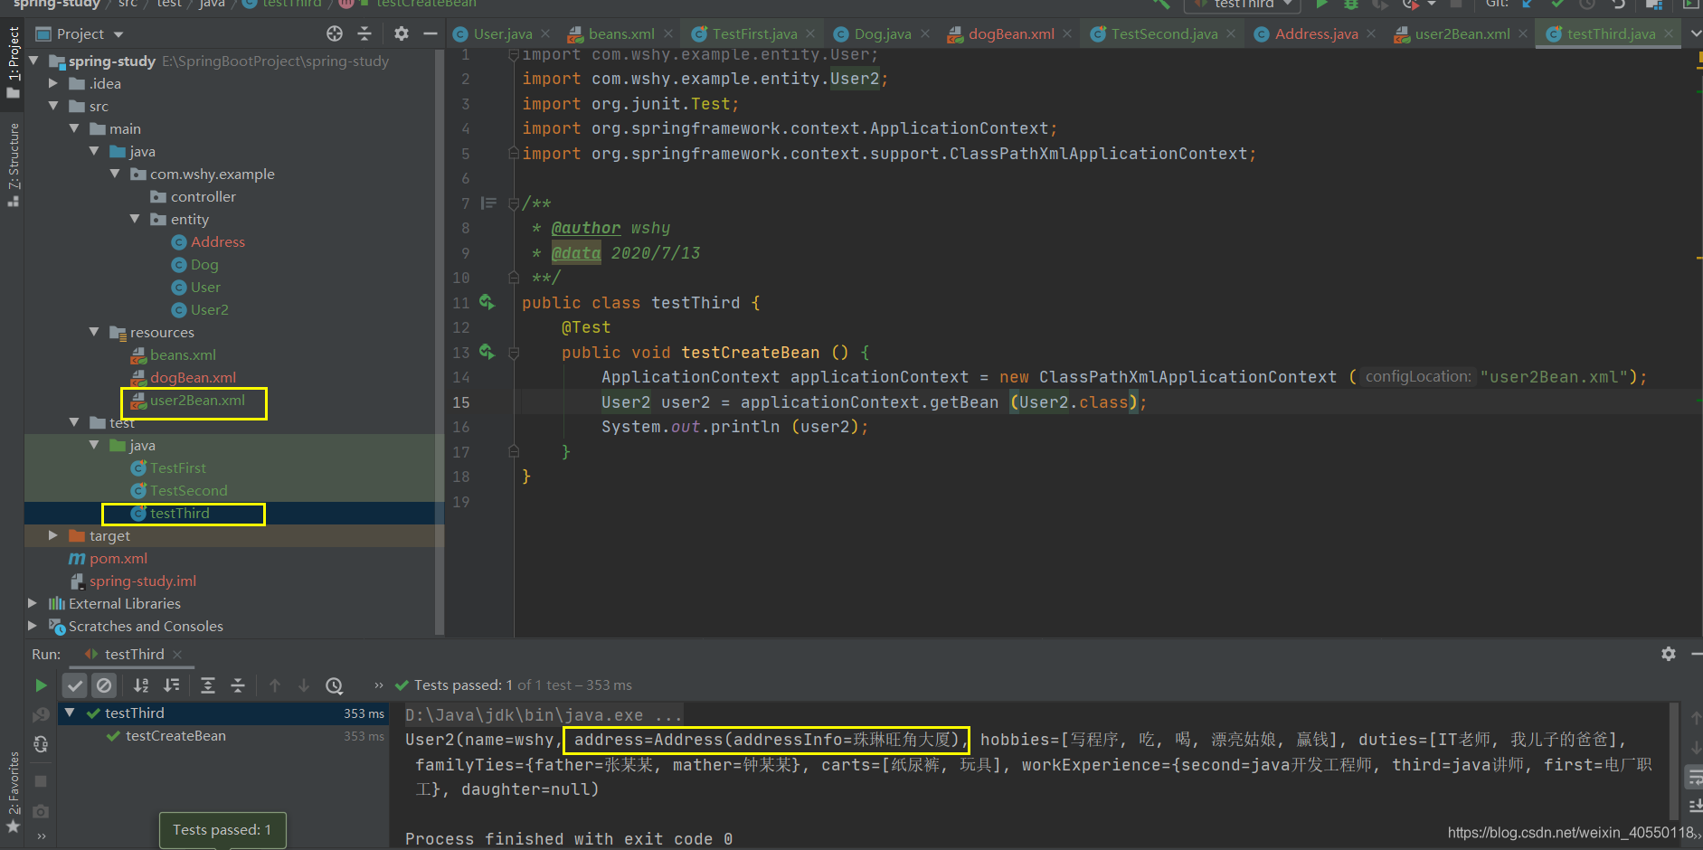Open the Structure tool window
The image size is (1703, 850).
coord(13,164)
